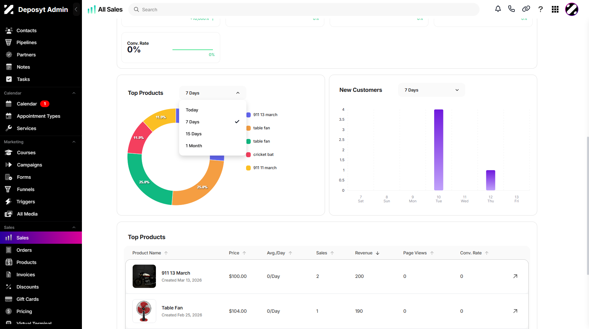Viewport: 589px width, 329px height.
Task: Select 15 Days in period dropdown
Action: tap(213, 134)
